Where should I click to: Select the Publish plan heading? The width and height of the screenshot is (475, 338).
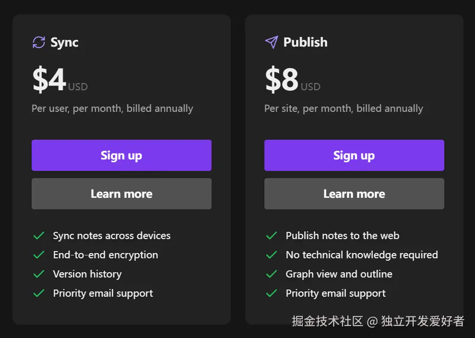point(305,42)
